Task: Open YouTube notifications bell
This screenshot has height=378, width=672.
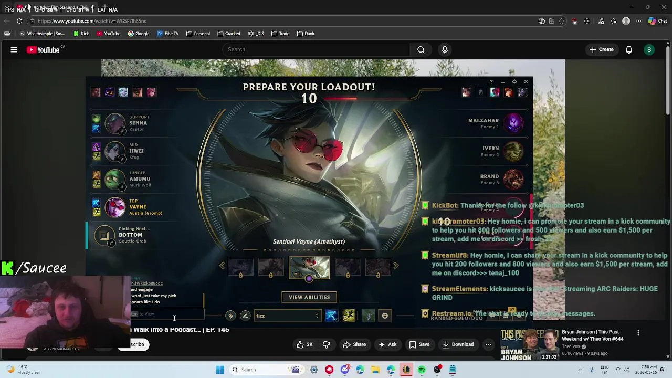Action: 629,50
